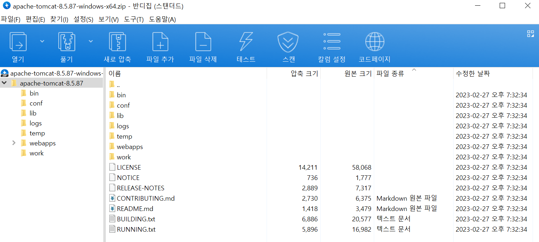Select the bin folder in tree
Image resolution: width=539 pixels, height=242 pixels.
point(34,93)
